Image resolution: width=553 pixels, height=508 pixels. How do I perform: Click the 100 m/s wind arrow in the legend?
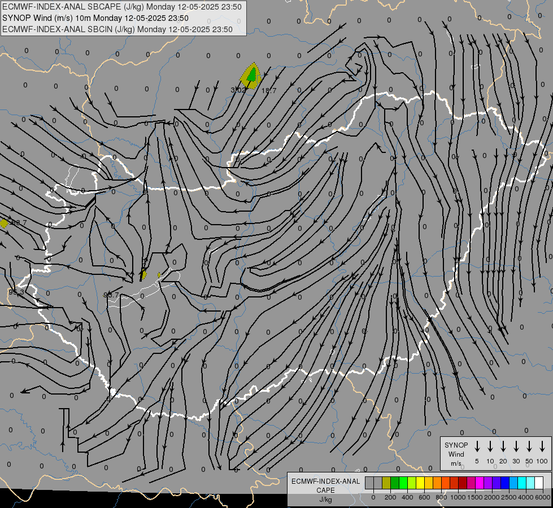pyautogui.click(x=542, y=446)
